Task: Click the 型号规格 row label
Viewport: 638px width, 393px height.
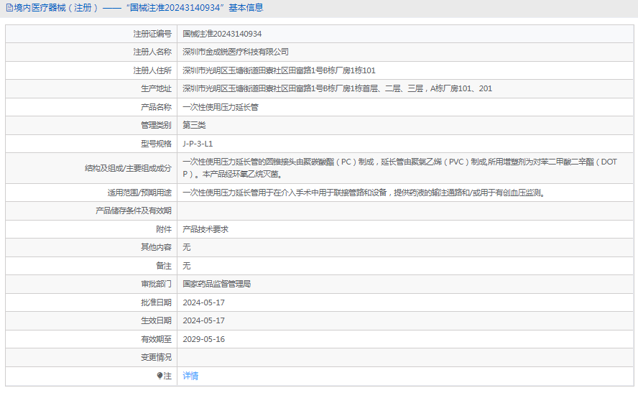Action: pyautogui.click(x=156, y=144)
